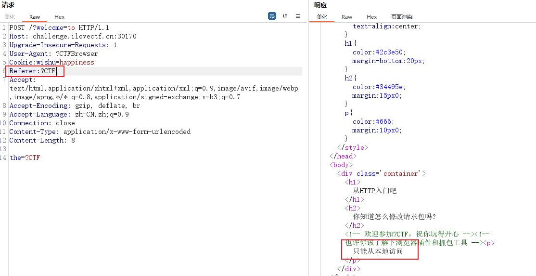Click request body the=?CTF
The height and width of the screenshot is (276, 536).
coord(25,158)
